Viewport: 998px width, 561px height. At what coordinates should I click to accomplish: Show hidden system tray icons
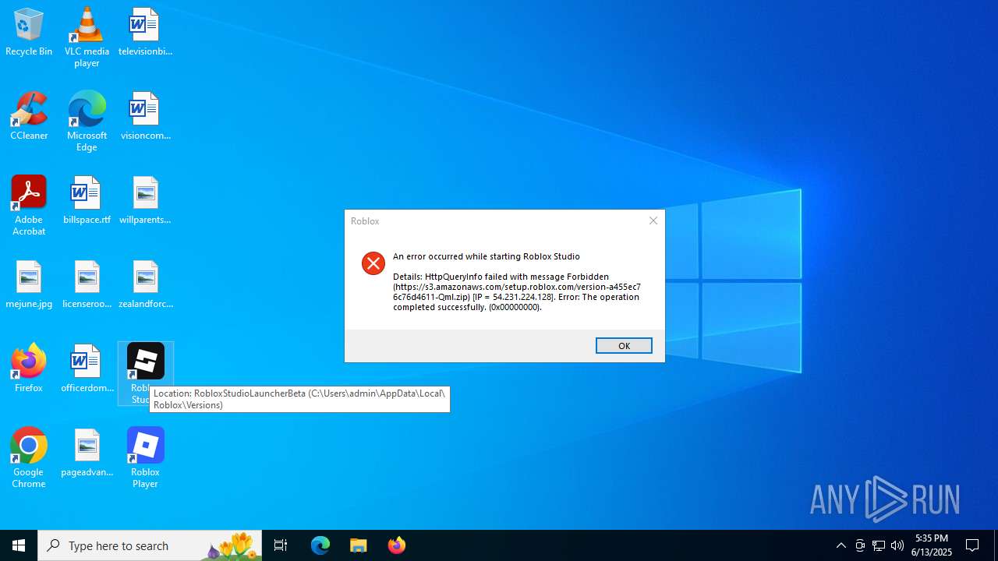pyautogui.click(x=841, y=545)
